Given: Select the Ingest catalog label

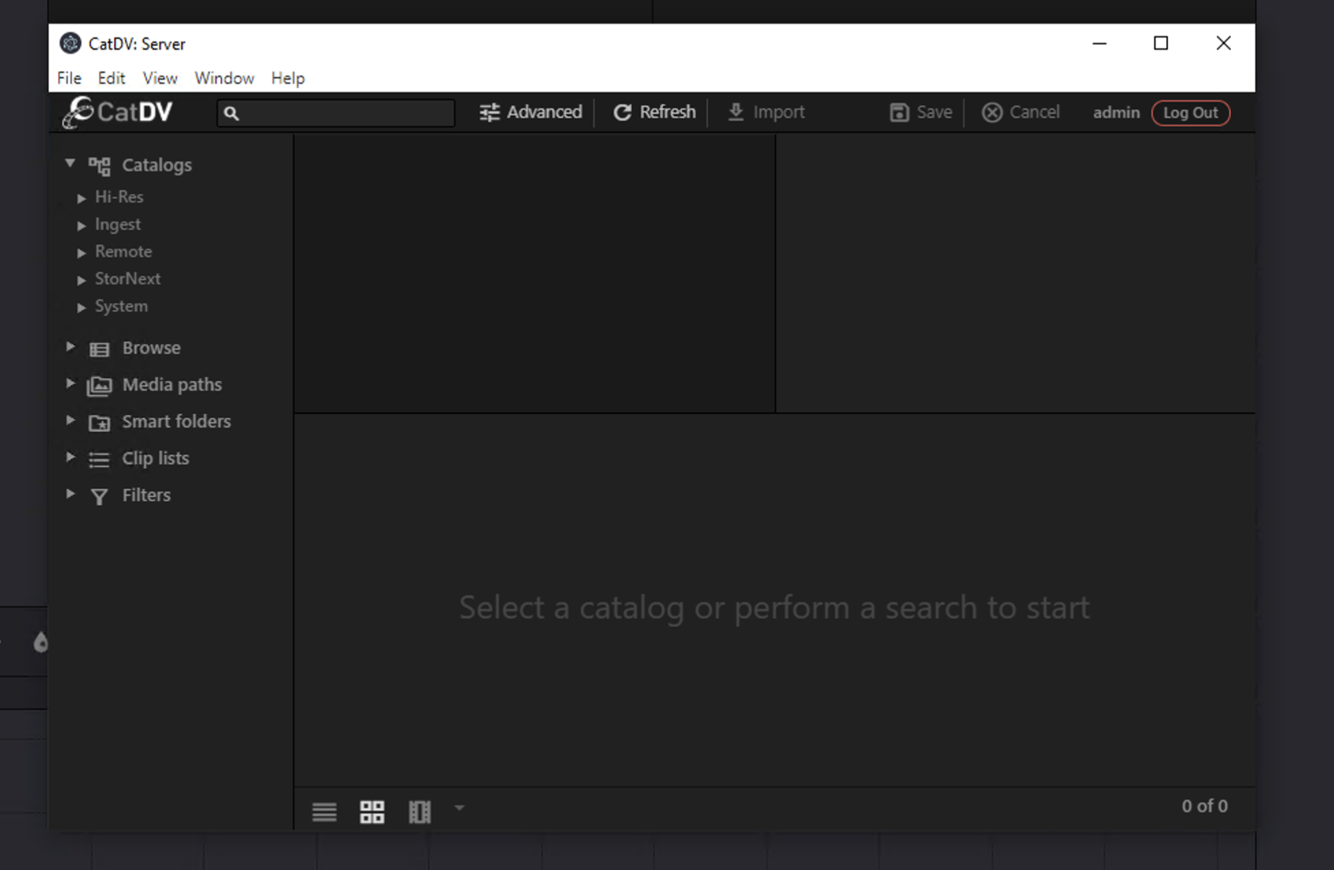Looking at the screenshot, I should coord(118,225).
